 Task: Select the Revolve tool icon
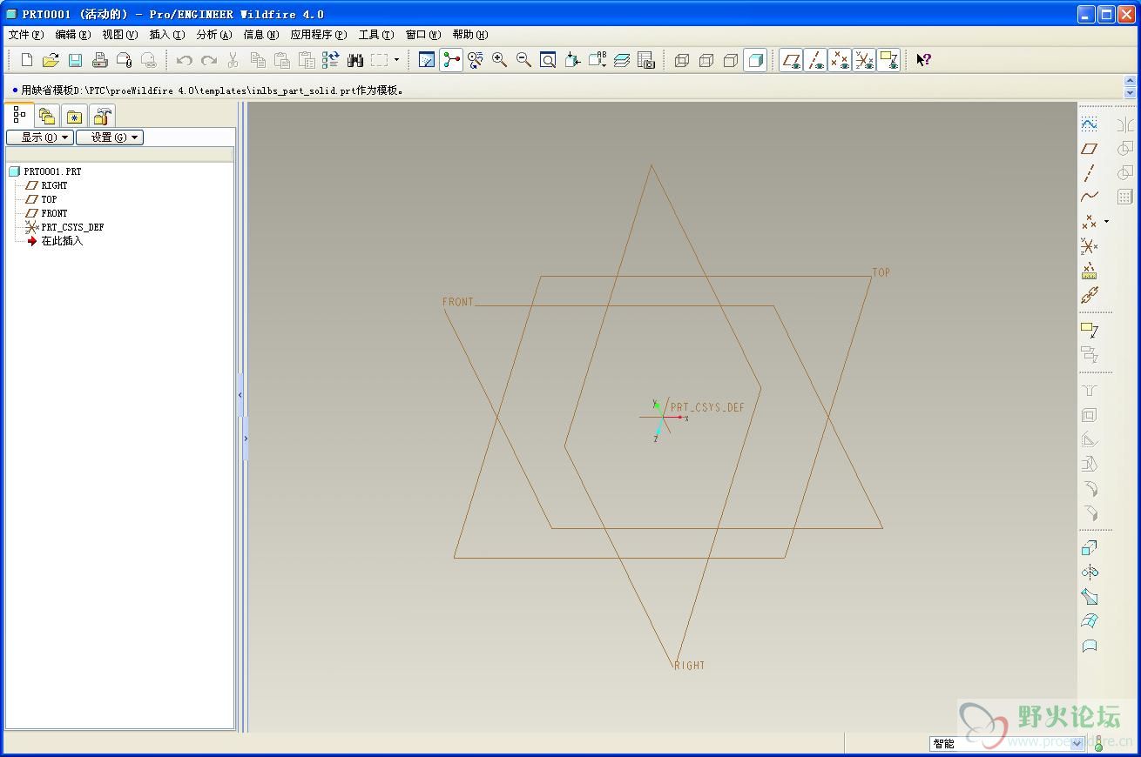(1089, 573)
